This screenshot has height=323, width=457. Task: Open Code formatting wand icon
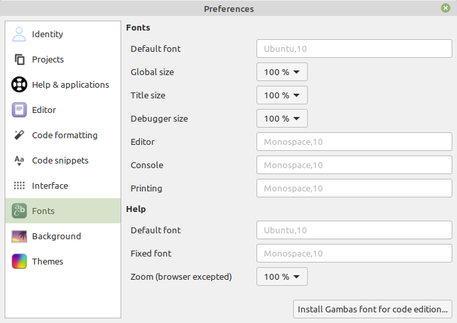pos(19,135)
